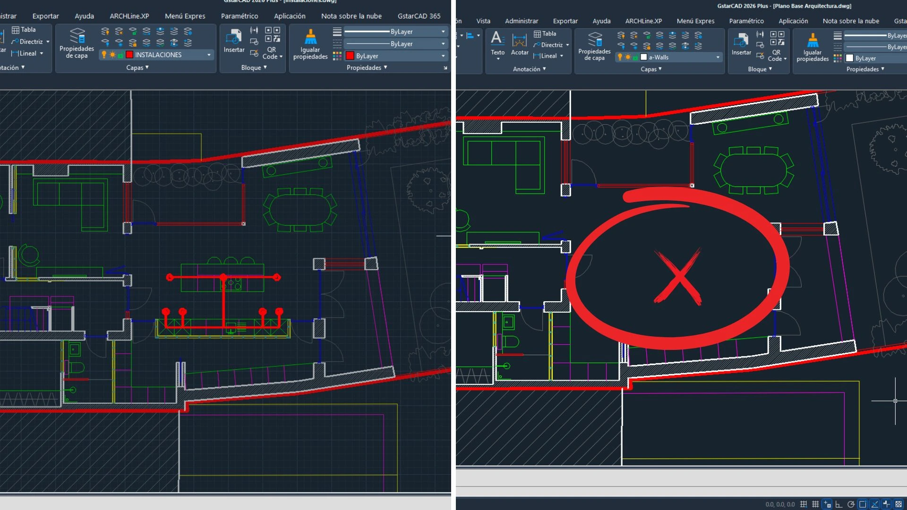Toggle polar tracking in status bar
The height and width of the screenshot is (510, 907).
coord(851,504)
